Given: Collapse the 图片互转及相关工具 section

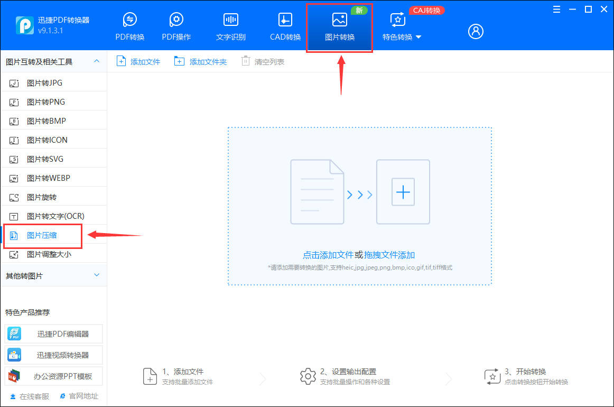Looking at the screenshot, I should coord(97,61).
